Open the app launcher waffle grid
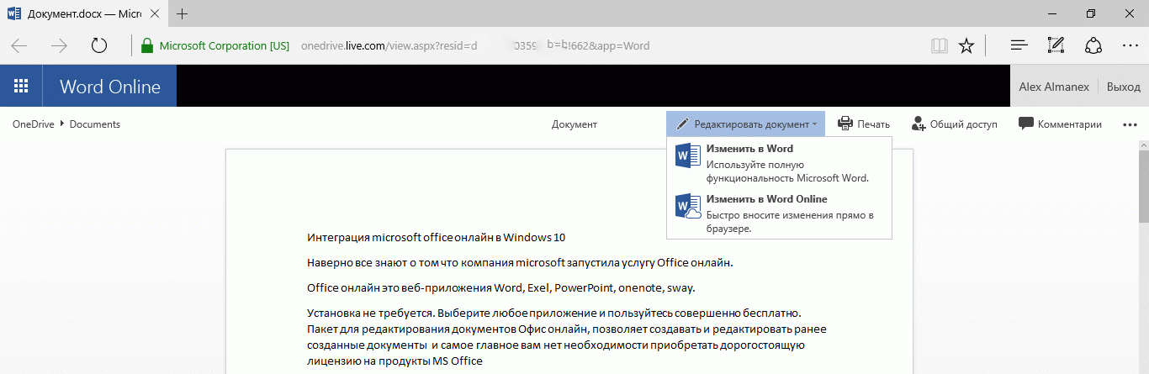The width and height of the screenshot is (1149, 374). click(x=22, y=87)
